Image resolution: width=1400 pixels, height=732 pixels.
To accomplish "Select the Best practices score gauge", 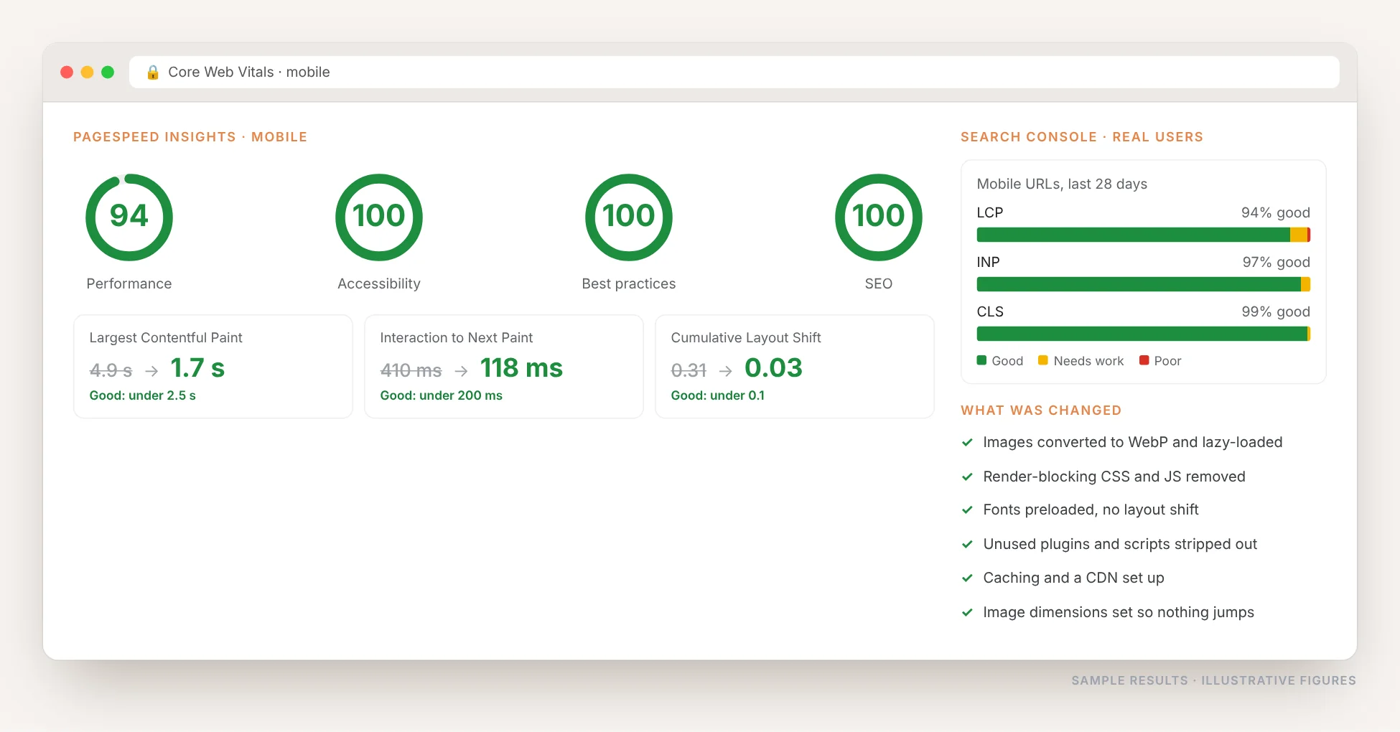I will [629, 217].
